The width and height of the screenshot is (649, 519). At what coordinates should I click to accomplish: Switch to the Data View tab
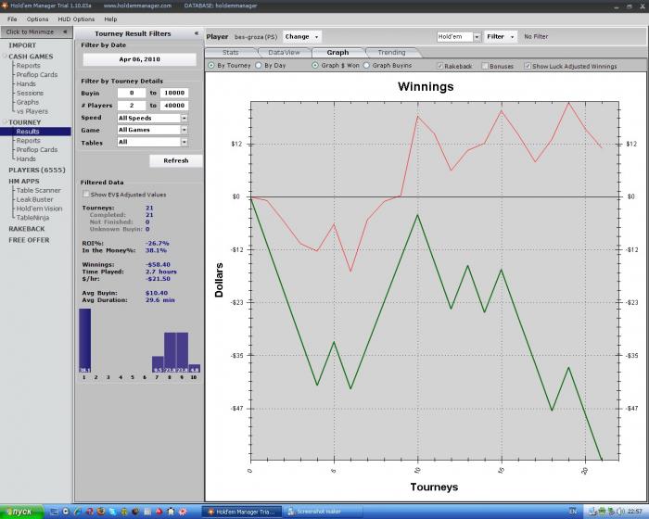click(284, 53)
